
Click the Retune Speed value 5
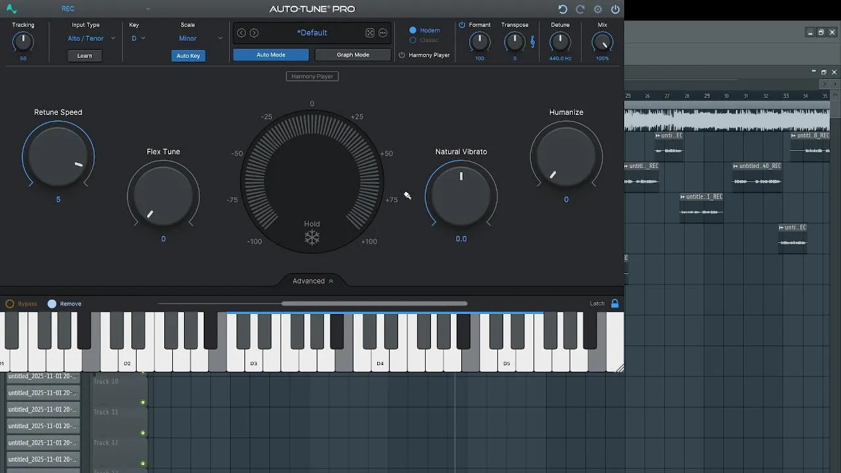click(58, 199)
